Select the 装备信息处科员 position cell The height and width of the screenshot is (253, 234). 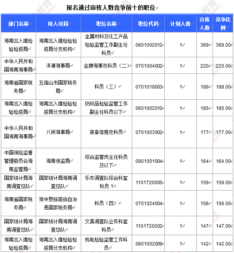(x=107, y=132)
